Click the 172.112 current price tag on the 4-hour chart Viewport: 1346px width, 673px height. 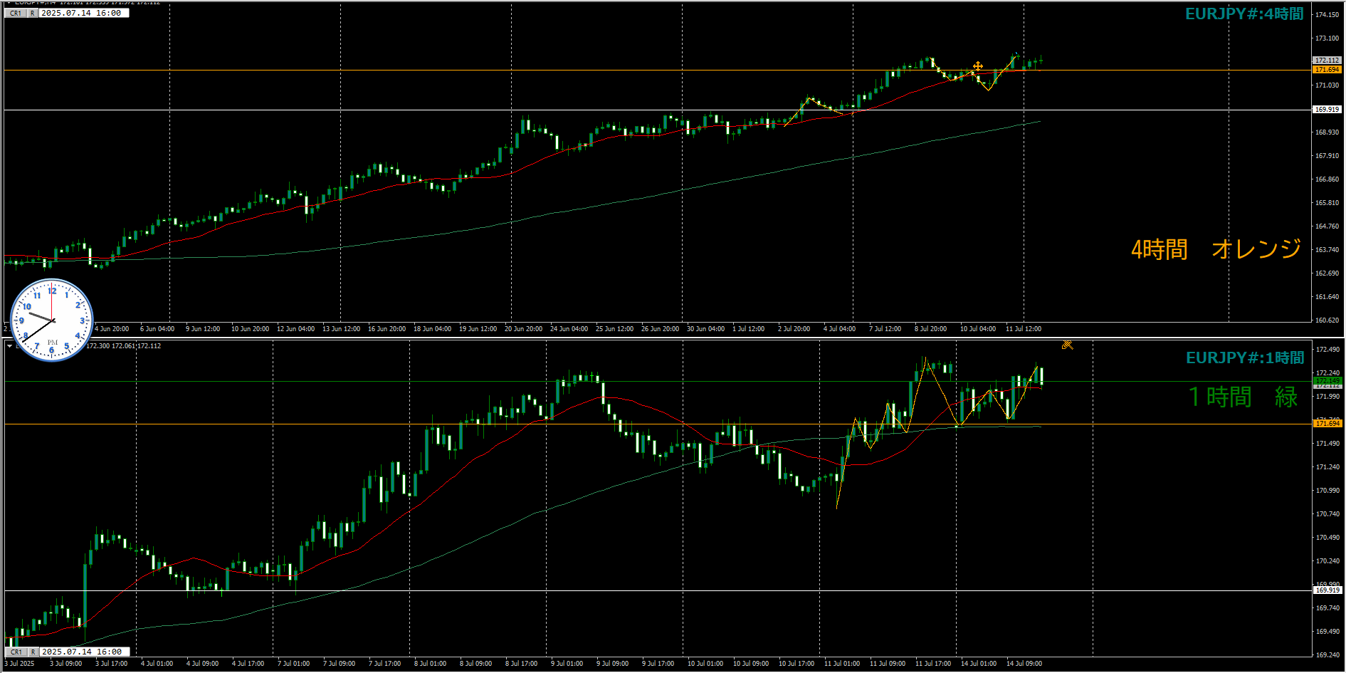click(x=1327, y=61)
